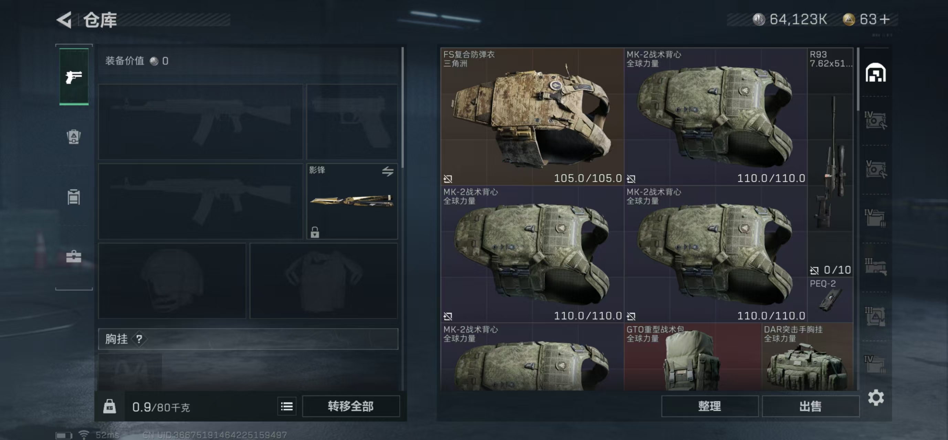Open the list view icon beside 转移全部
Screen dimensions: 948x440
coord(287,406)
